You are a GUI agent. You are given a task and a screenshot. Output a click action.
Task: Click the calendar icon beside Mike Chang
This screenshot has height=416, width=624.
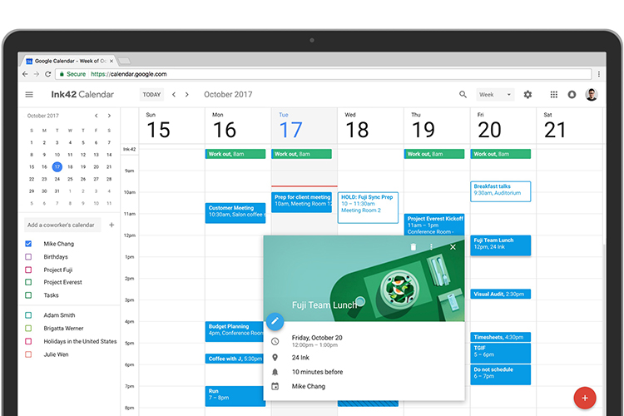275,386
